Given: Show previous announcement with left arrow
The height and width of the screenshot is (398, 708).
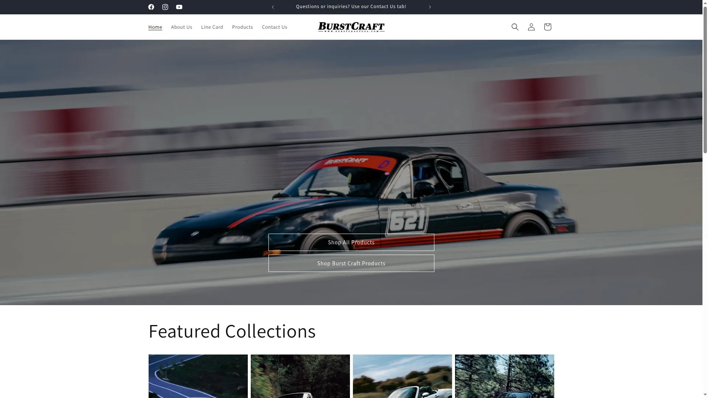Looking at the screenshot, I should coord(273,7).
